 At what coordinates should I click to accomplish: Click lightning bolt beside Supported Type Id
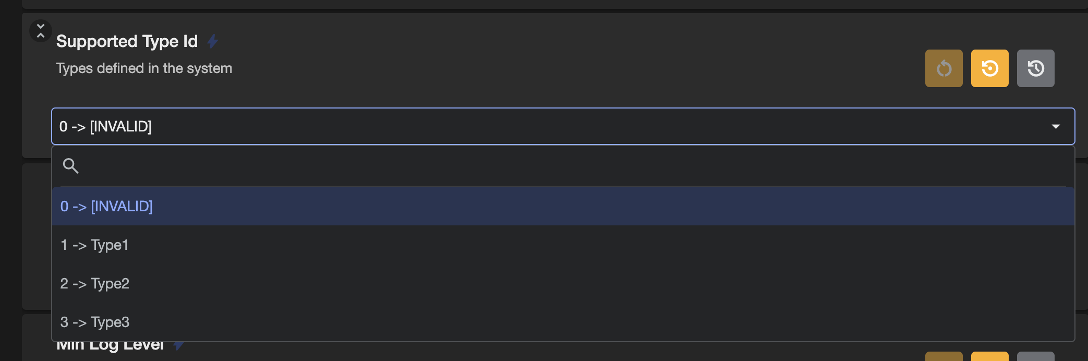click(212, 41)
